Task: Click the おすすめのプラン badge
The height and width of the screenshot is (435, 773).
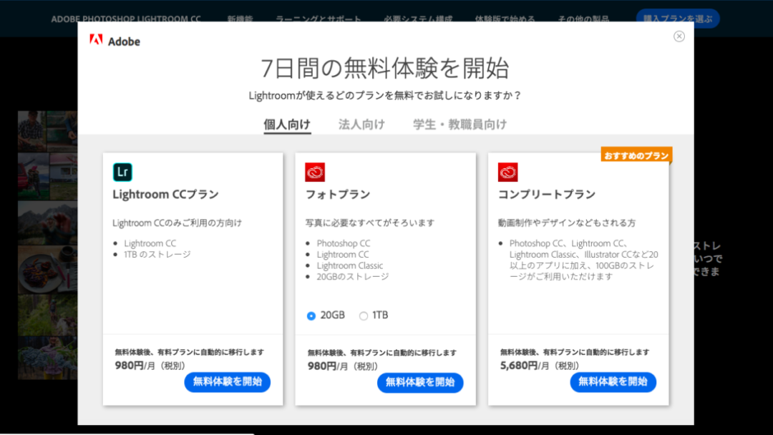Action: pos(636,155)
